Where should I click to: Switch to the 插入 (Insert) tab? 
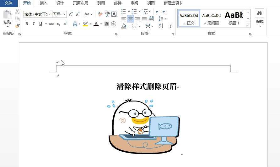(x=43, y=3)
